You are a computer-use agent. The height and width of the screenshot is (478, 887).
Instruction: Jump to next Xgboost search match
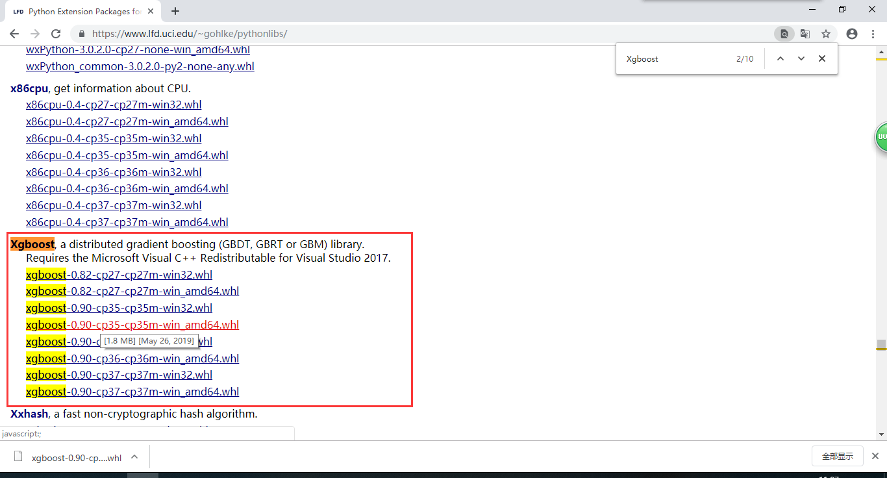click(x=801, y=58)
